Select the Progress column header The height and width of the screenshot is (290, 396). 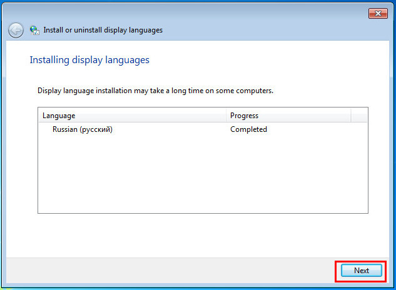pos(288,116)
